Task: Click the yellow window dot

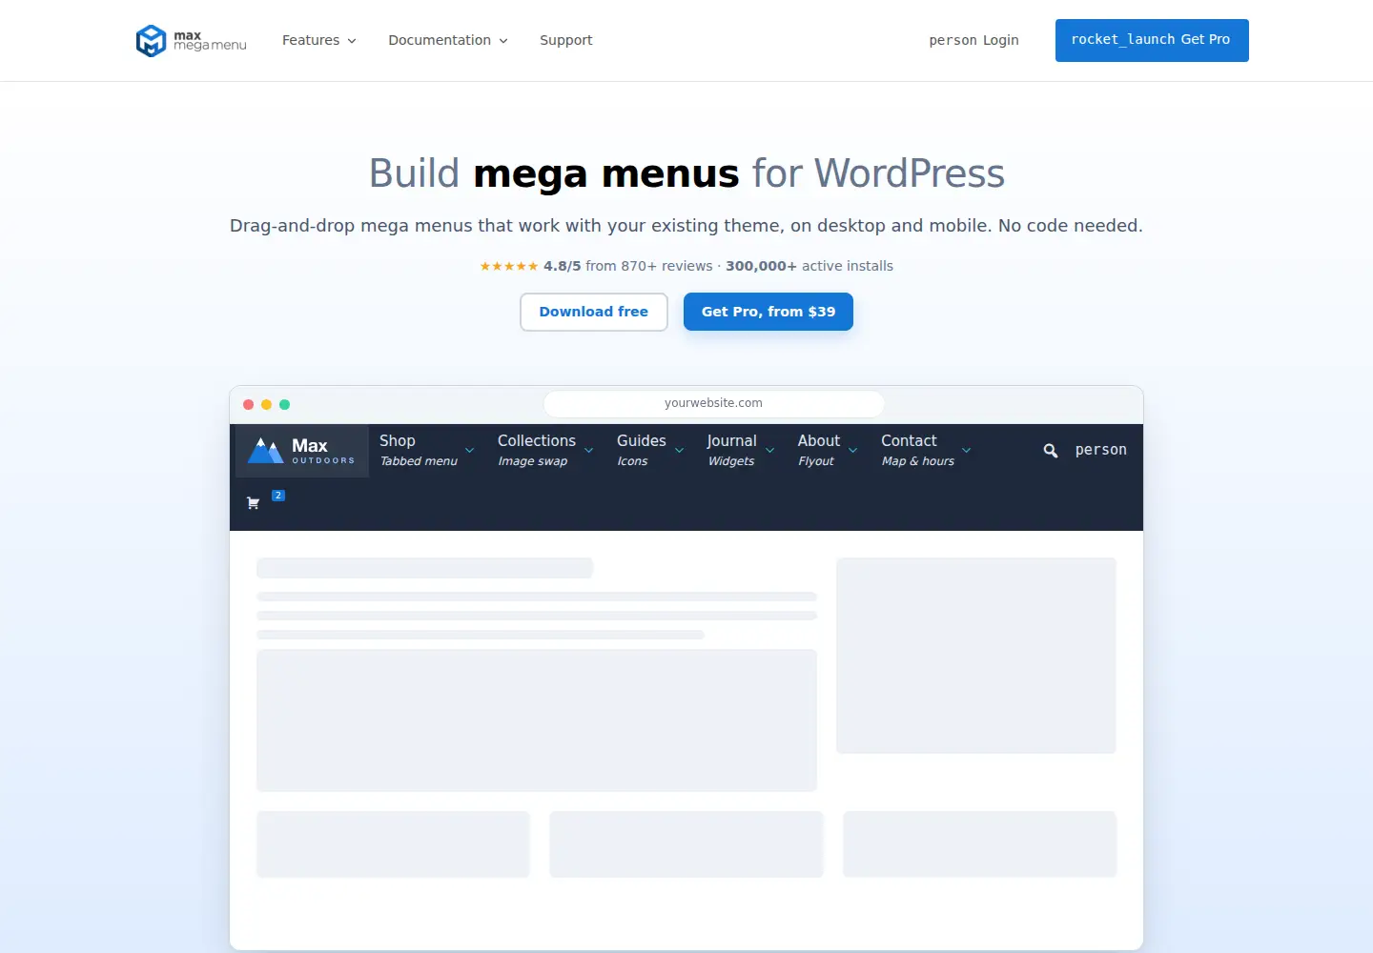Action: (266, 405)
